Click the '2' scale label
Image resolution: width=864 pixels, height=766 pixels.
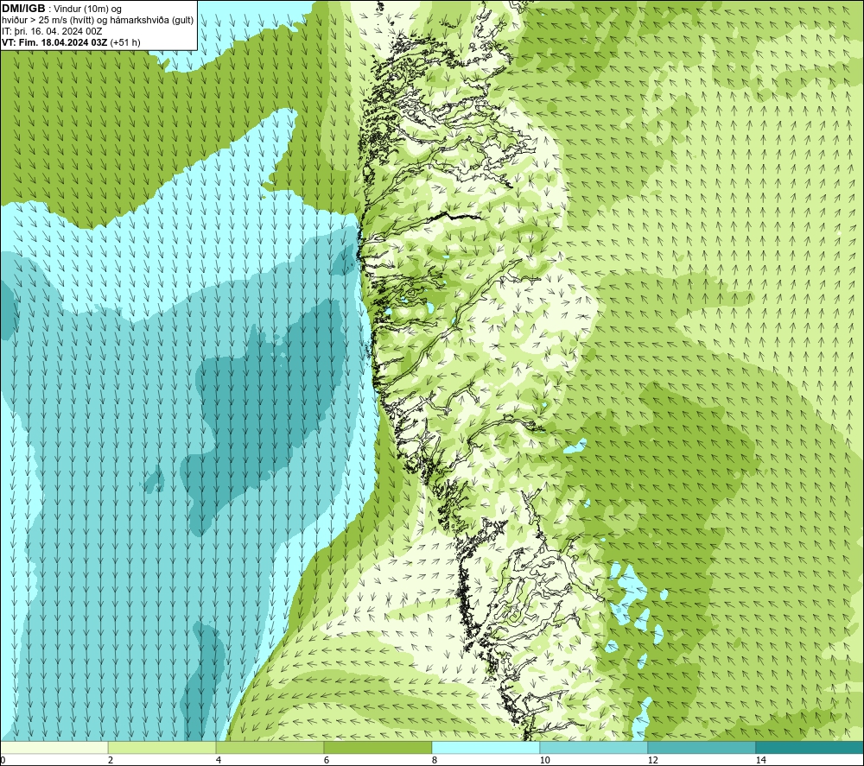(x=111, y=760)
